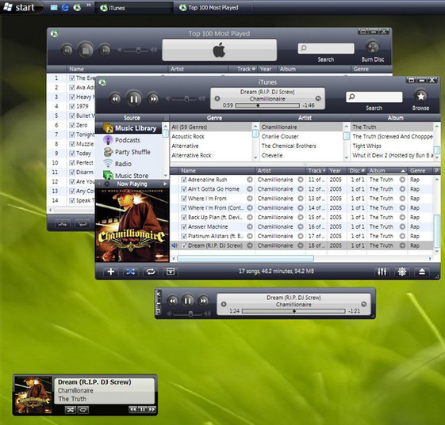Viewport: 445px width, 425px height.
Task: Toggle shuffle on the desktop album widget
Action: click(70, 409)
